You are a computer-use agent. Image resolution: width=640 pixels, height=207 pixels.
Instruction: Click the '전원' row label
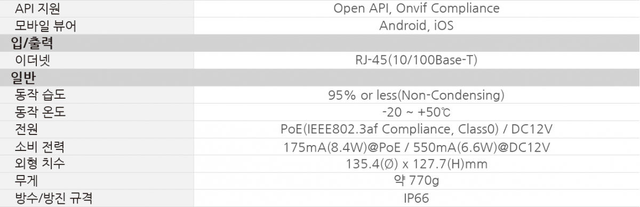point(26,129)
